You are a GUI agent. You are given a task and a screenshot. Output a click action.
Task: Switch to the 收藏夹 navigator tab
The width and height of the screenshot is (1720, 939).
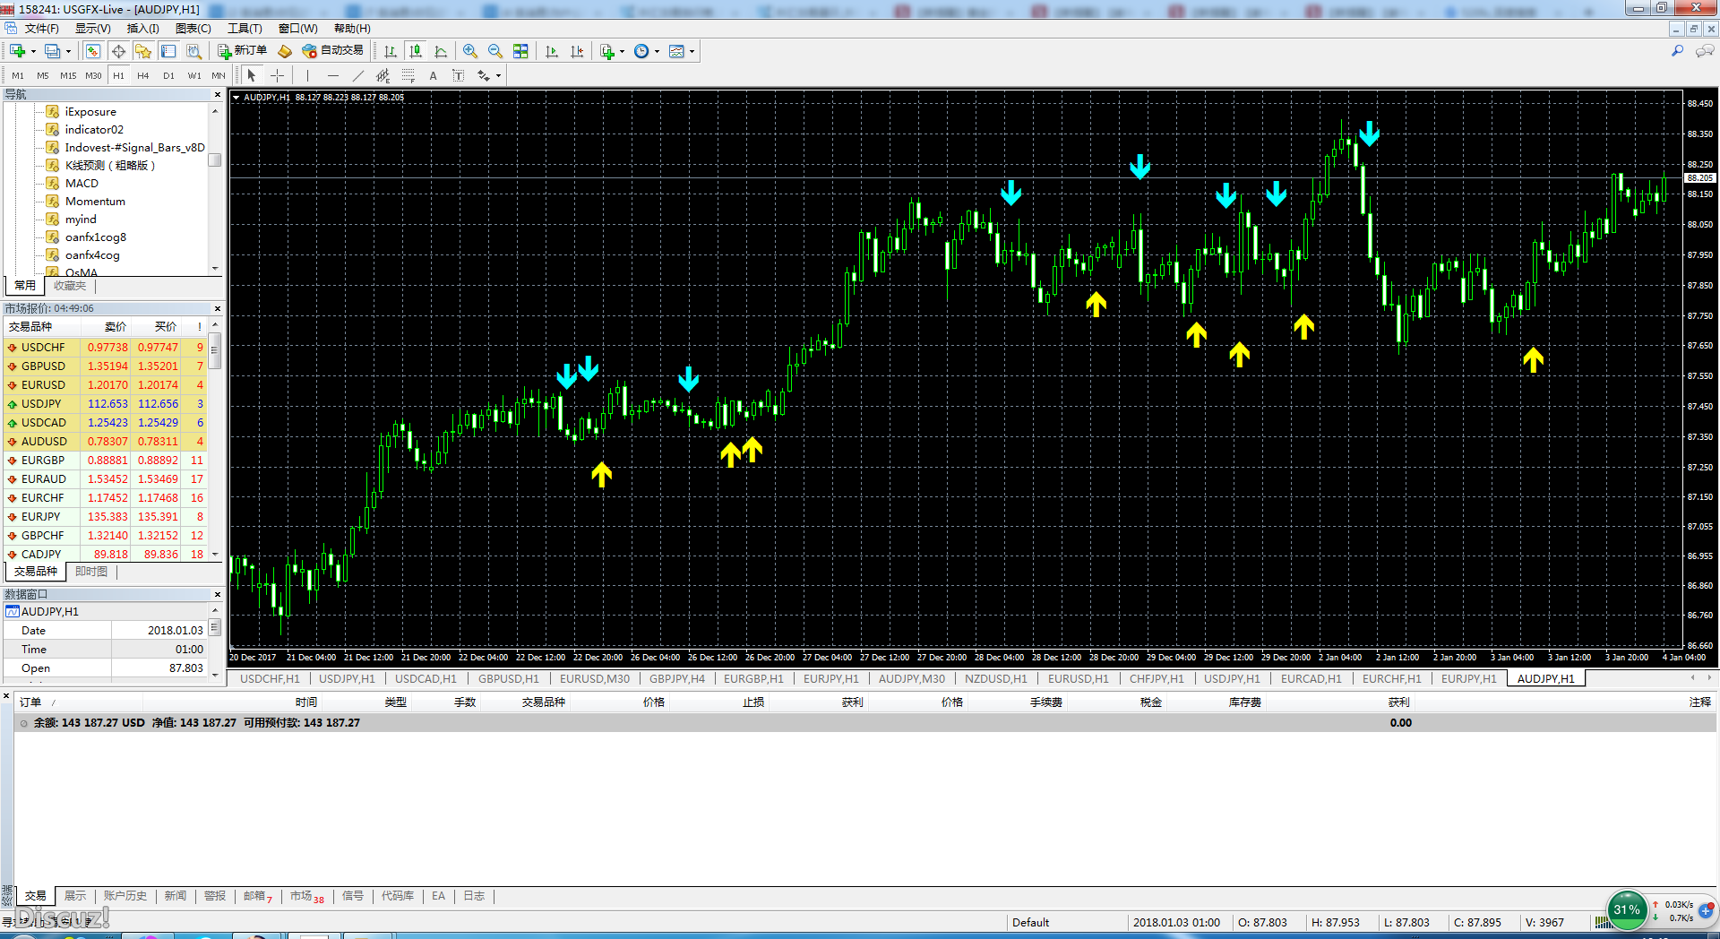tap(70, 286)
